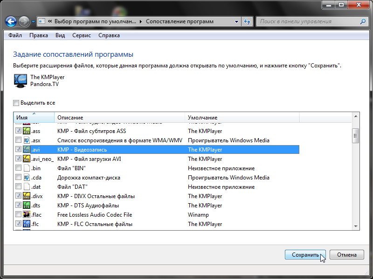Open the Файл menu

coord(15,35)
